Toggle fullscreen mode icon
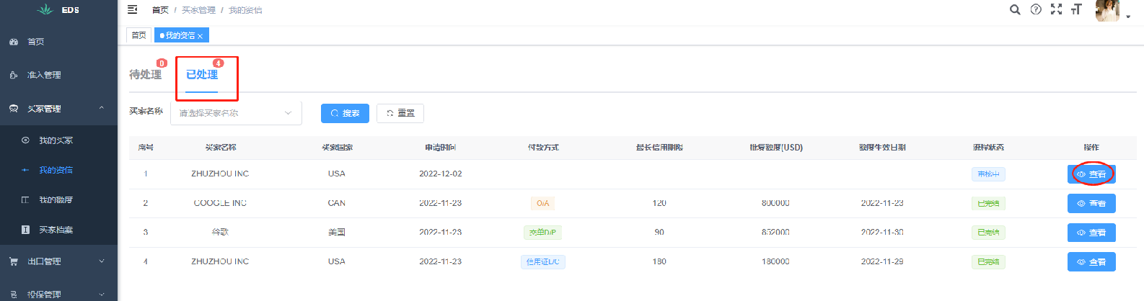 (x=1056, y=9)
